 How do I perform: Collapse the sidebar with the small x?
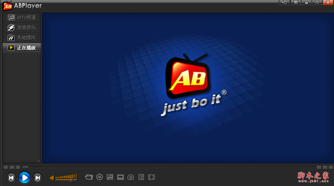point(38,161)
